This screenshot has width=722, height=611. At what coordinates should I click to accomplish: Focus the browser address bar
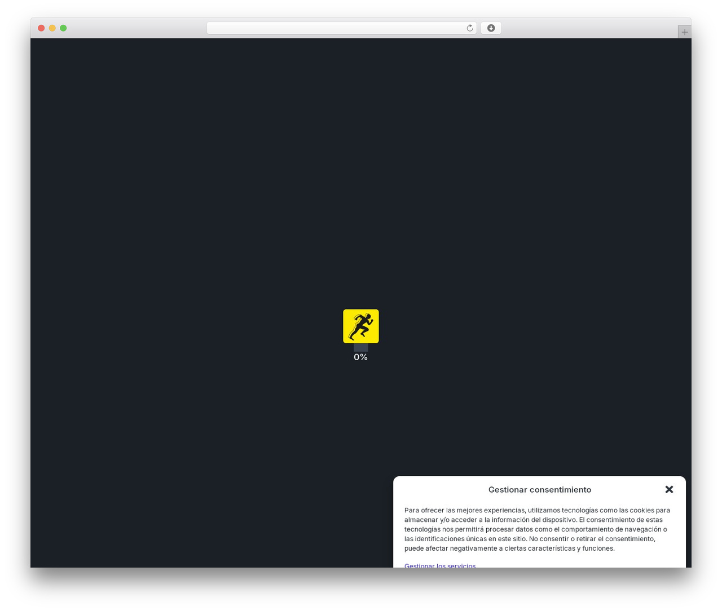pos(341,28)
